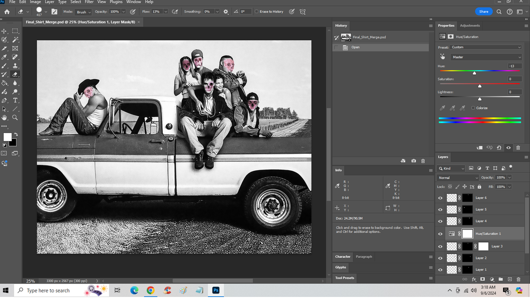Open the Windows taskbar search box
Screen dimensions: 530x299
pos(48,291)
